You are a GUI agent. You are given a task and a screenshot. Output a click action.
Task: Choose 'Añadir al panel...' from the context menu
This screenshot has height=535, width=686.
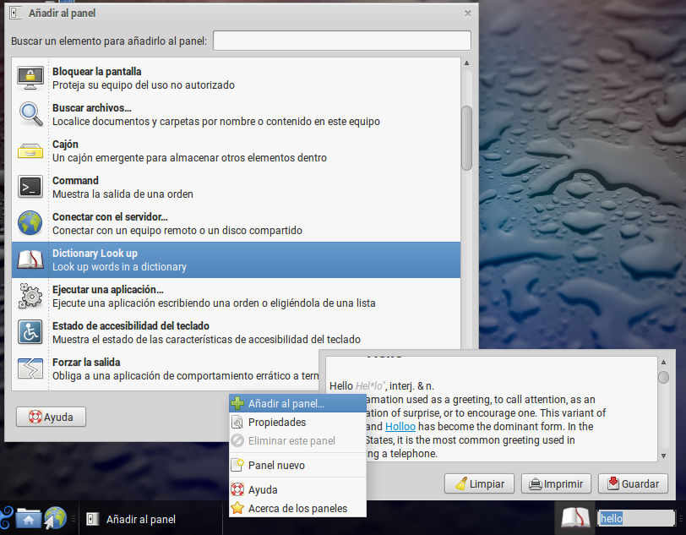(286, 404)
